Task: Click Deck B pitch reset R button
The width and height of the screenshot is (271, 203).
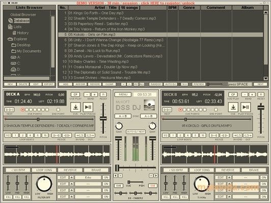Action: (x=261, y=94)
